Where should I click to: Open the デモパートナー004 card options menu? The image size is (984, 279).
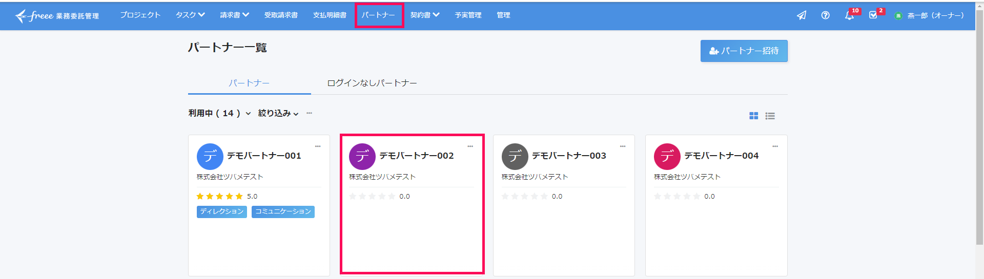point(775,146)
